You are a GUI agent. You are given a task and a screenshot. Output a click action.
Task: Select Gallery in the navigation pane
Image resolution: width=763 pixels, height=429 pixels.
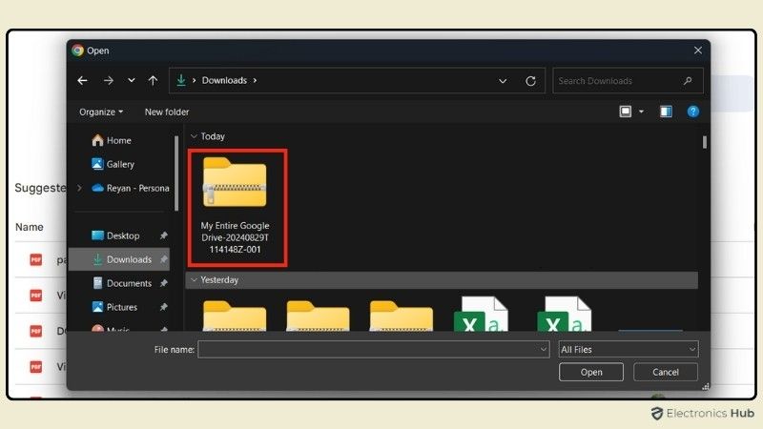113,164
